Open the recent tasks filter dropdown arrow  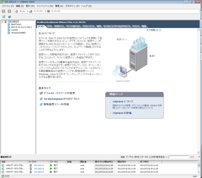pos(167,157)
